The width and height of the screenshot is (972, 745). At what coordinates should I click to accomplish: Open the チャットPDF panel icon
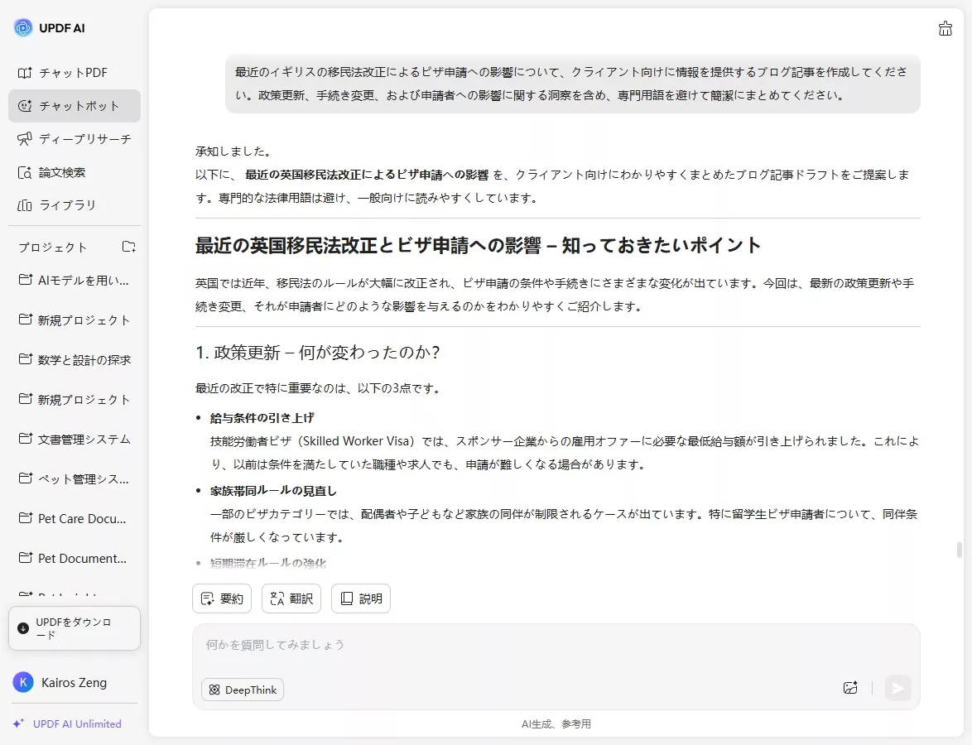(26, 73)
